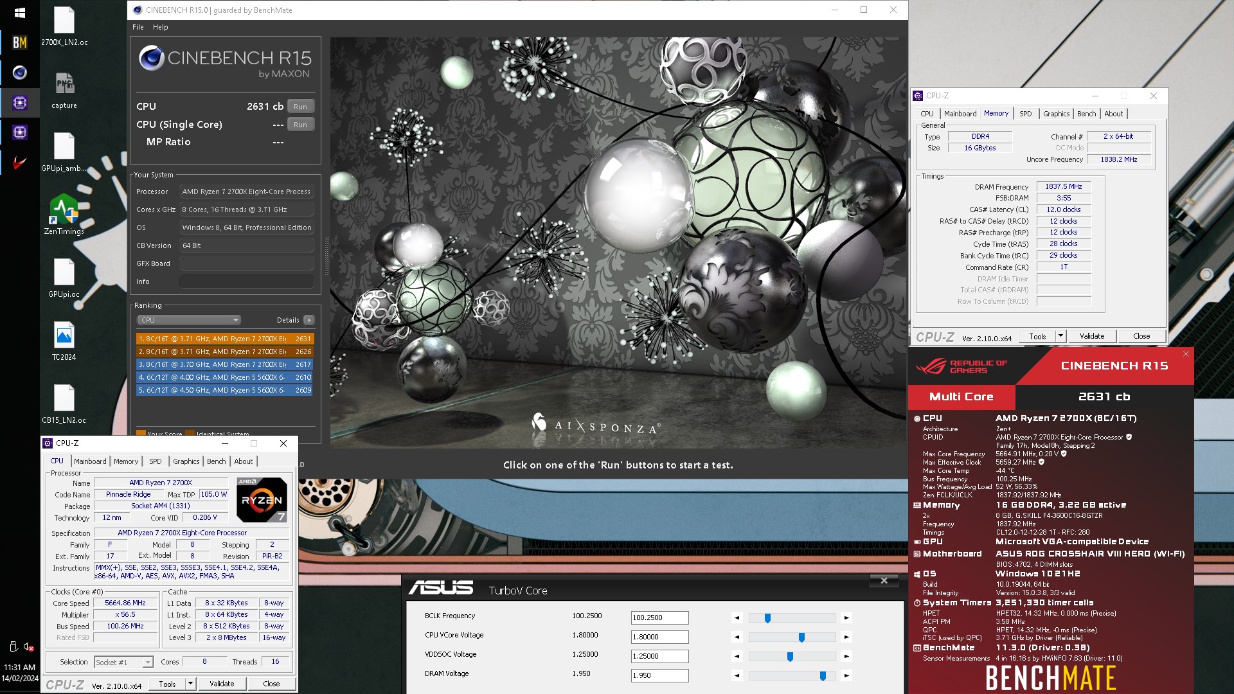Open the second CPU-Z taskbar icon
Screen dimensions: 1234x694
(x=19, y=132)
